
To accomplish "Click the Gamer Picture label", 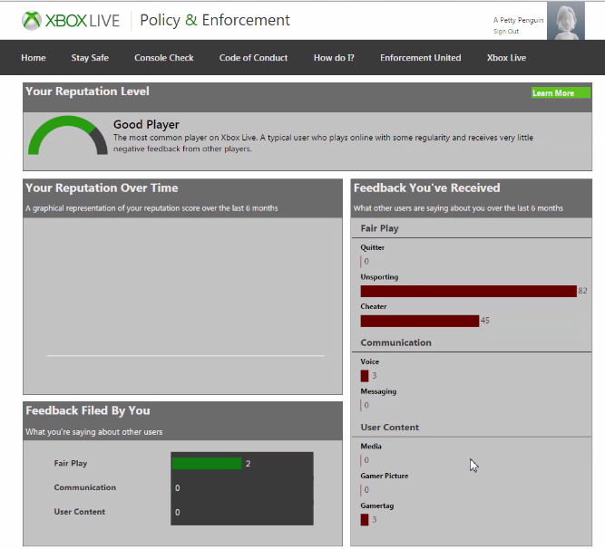I will pos(385,476).
